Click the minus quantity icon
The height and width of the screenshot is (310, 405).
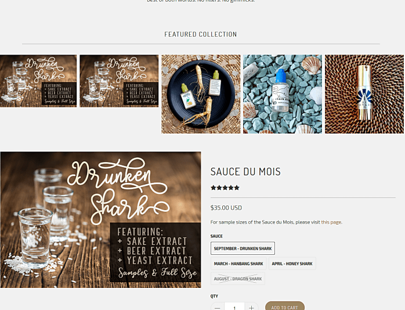point(218,307)
